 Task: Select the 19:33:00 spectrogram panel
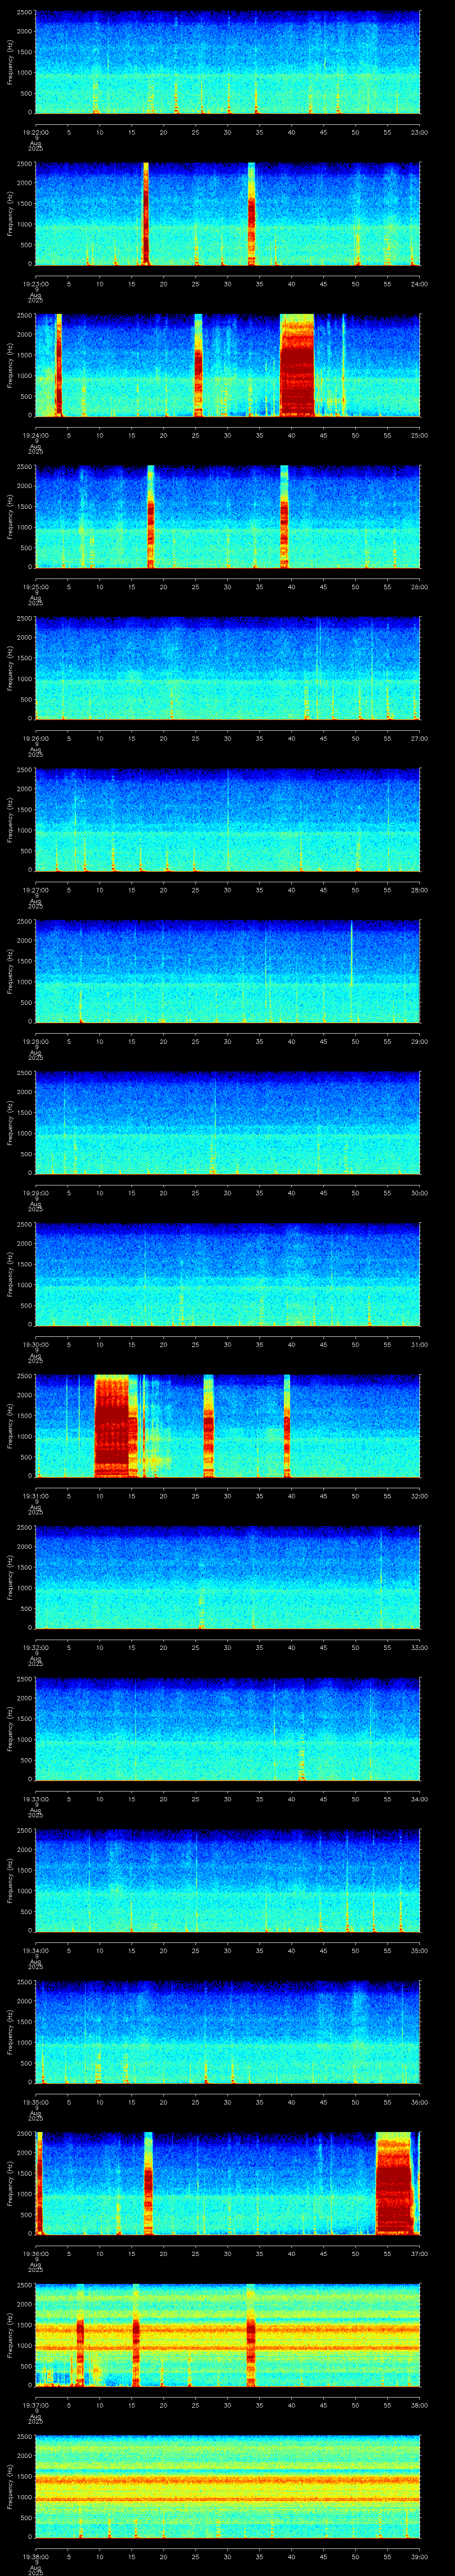pos(227,1728)
